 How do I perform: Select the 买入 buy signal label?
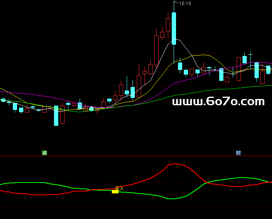point(119,188)
